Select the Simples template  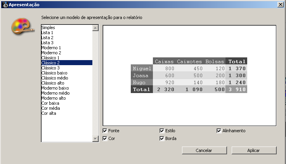tap(48, 28)
